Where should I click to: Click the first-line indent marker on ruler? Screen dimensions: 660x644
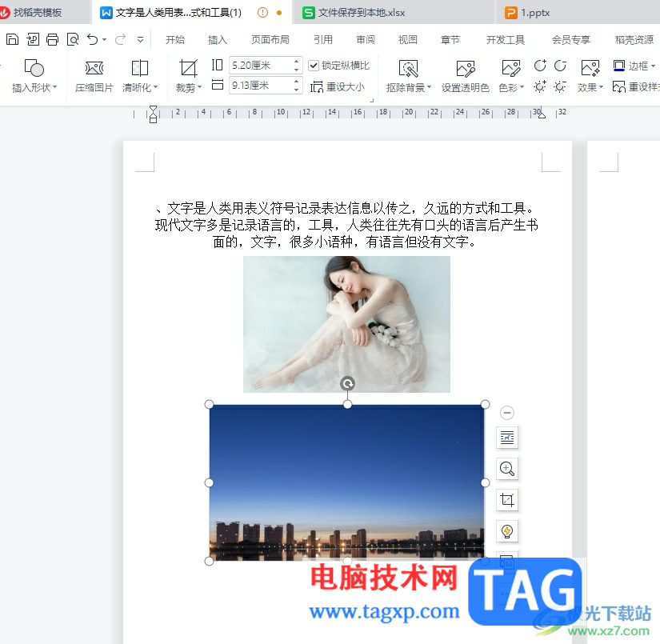[154, 110]
